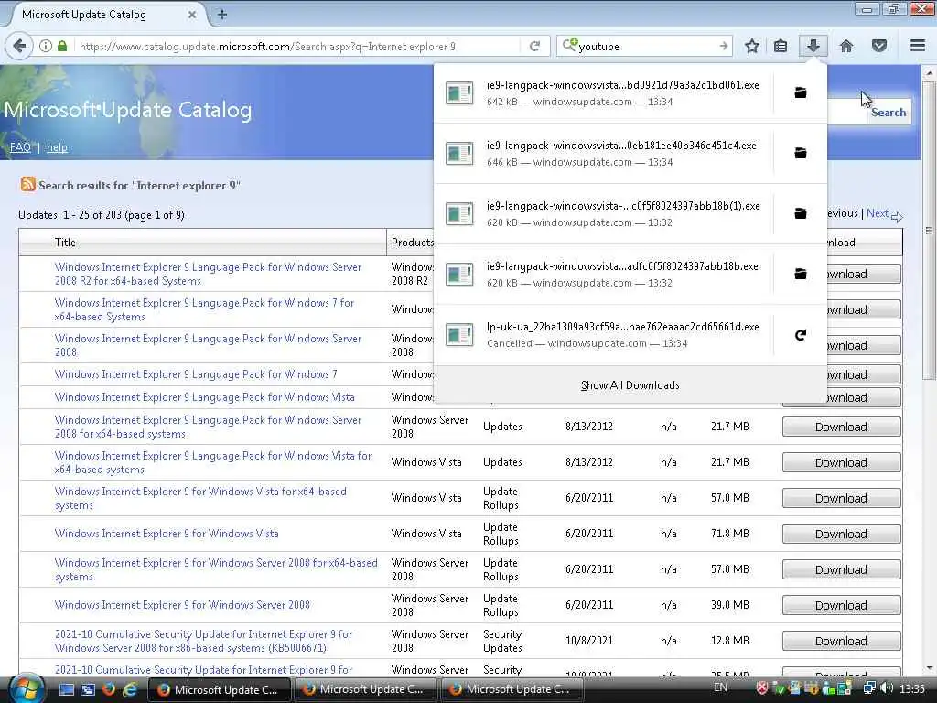Reload the page with refresh icon
This screenshot has width=937, height=703.
pyautogui.click(x=534, y=46)
